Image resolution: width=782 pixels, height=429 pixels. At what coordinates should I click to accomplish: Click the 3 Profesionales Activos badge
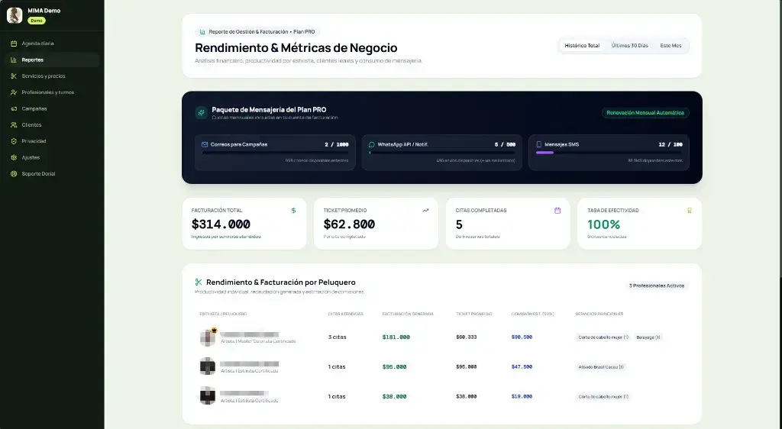click(656, 286)
